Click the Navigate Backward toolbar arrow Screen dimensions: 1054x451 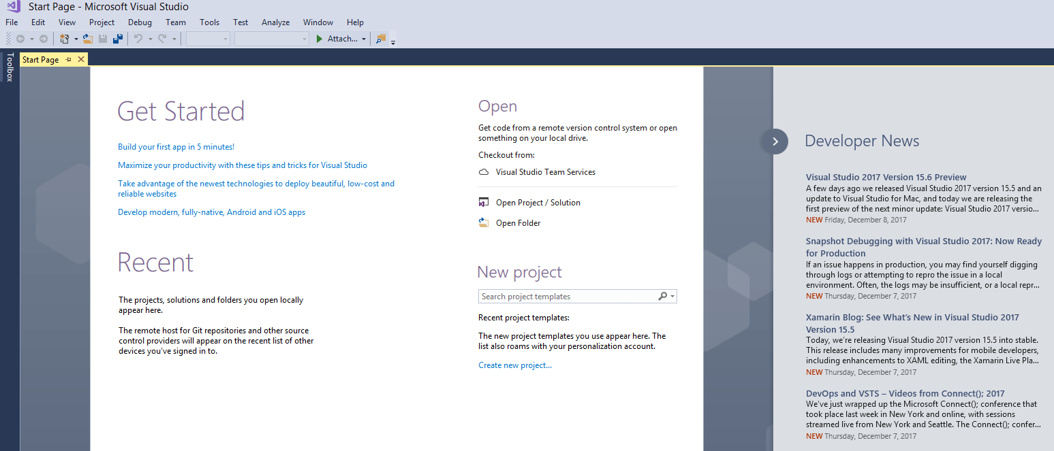pos(20,39)
